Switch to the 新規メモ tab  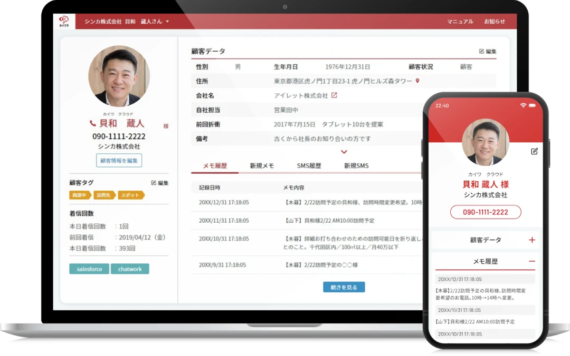point(261,166)
